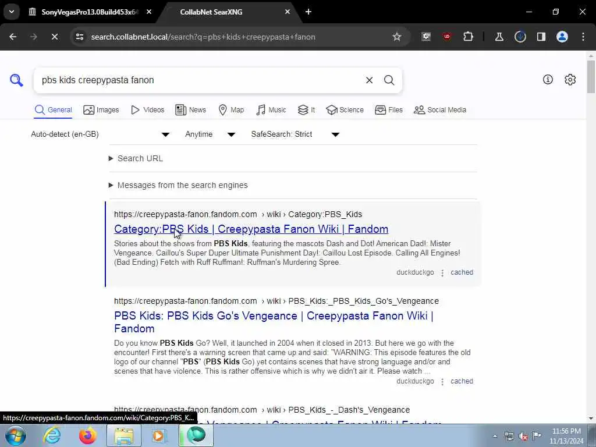This screenshot has height=447, width=596.
Task: Open Chrome Labs flask icon
Action: click(499, 37)
